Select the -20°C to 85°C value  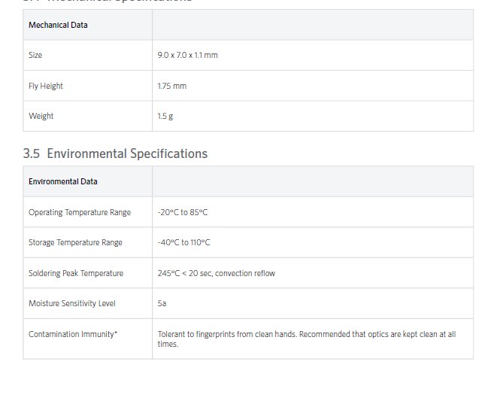point(183,213)
